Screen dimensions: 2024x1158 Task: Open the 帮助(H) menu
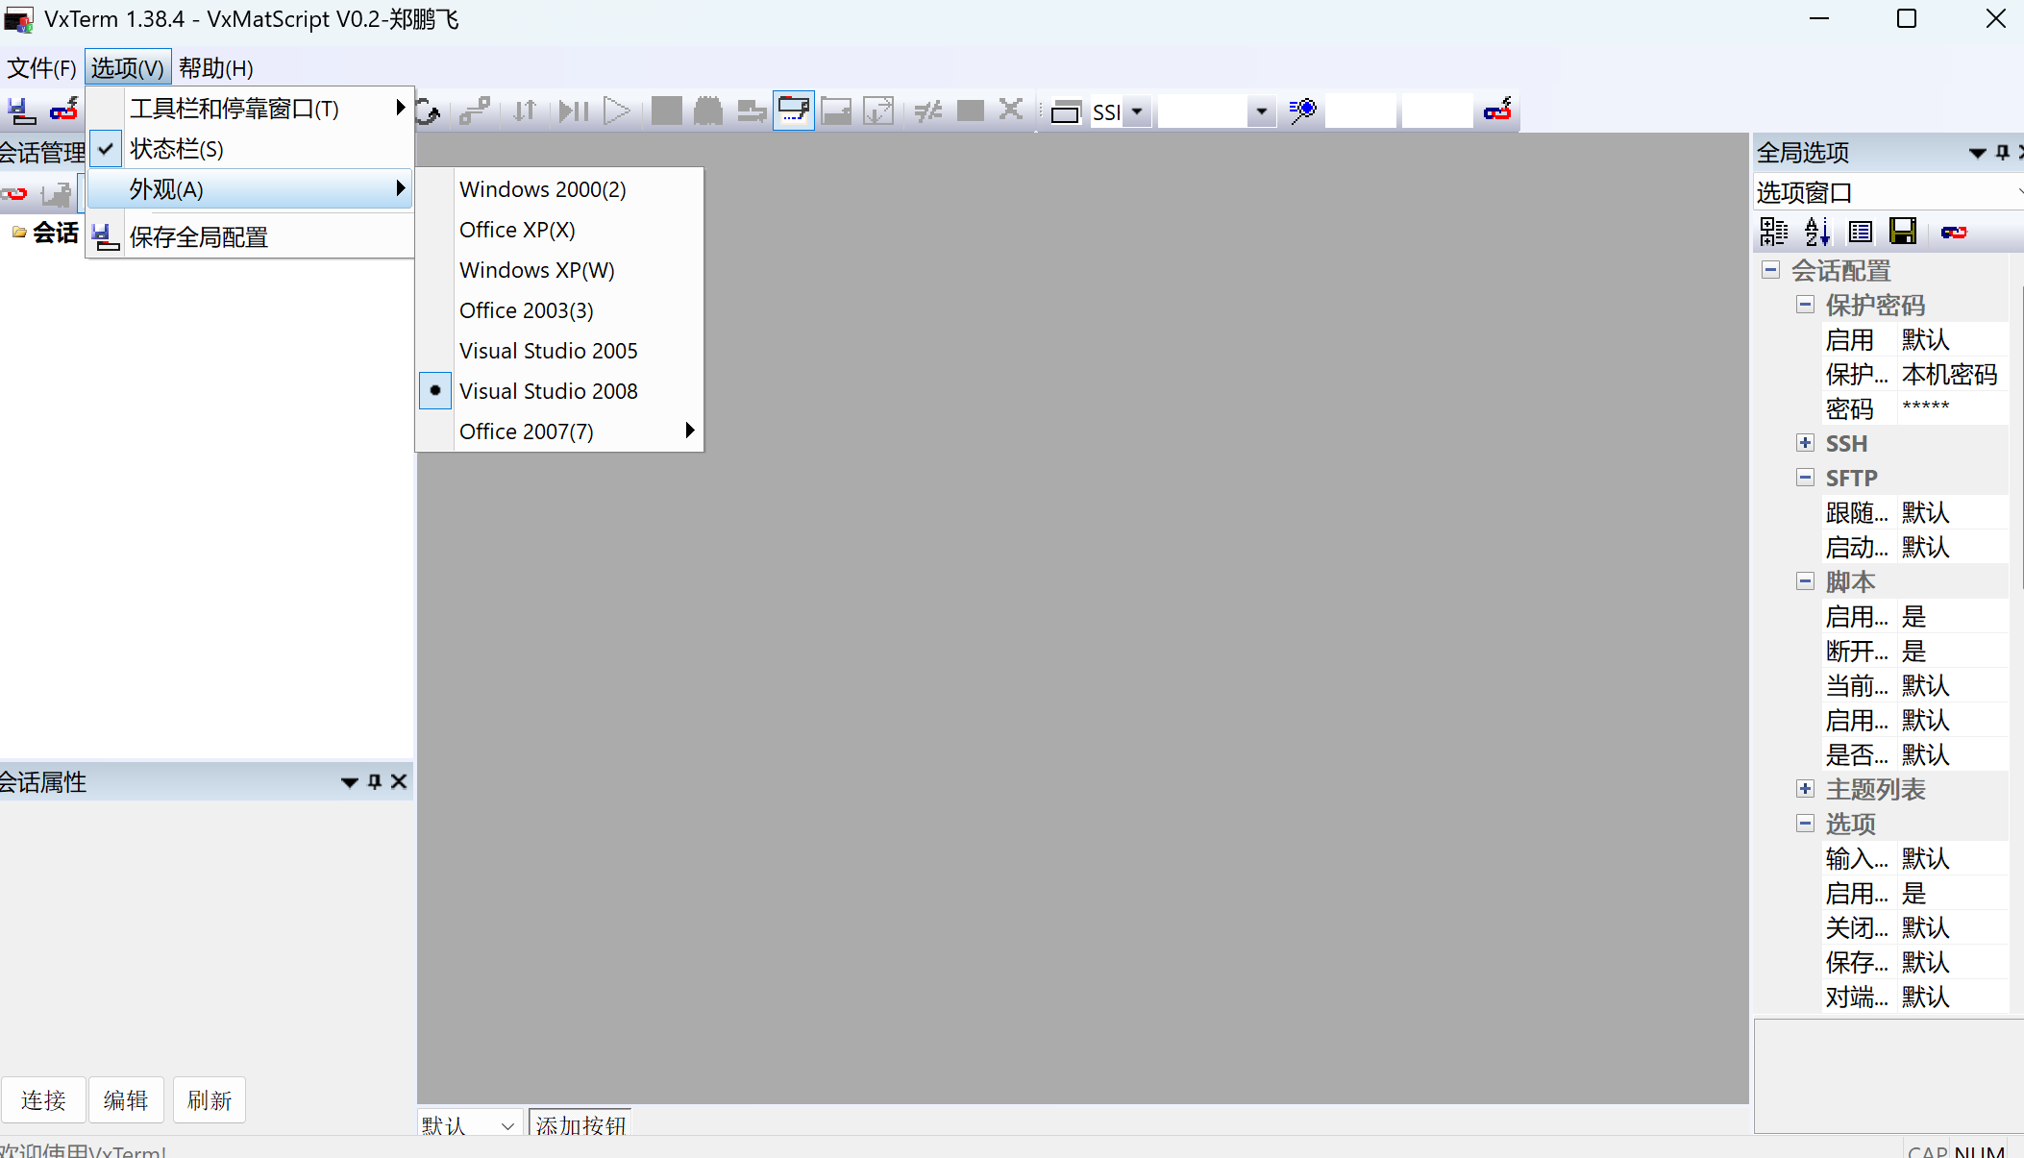[x=215, y=68]
